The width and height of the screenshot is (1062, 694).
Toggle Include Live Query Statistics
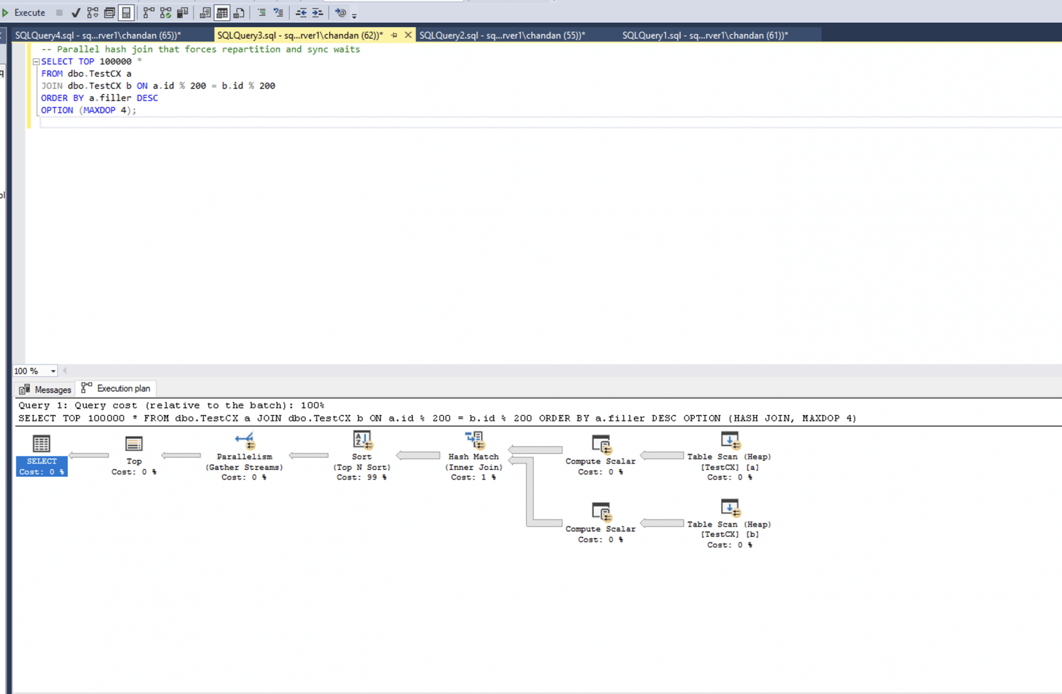(x=166, y=12)
